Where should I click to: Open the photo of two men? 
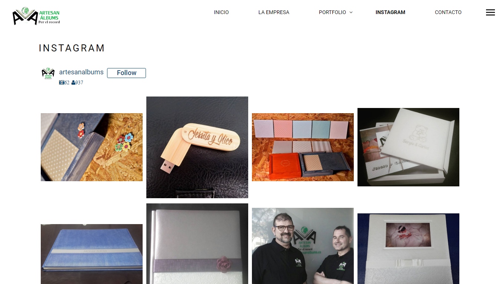[303, 246]
